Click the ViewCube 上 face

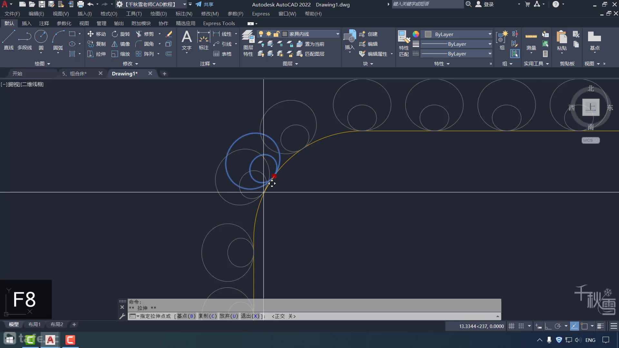coord(591,107)
